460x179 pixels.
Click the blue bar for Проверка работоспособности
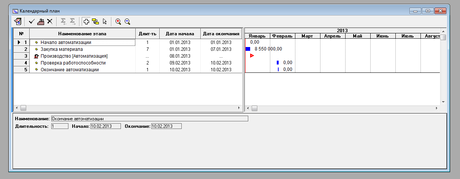click(278, 63)
